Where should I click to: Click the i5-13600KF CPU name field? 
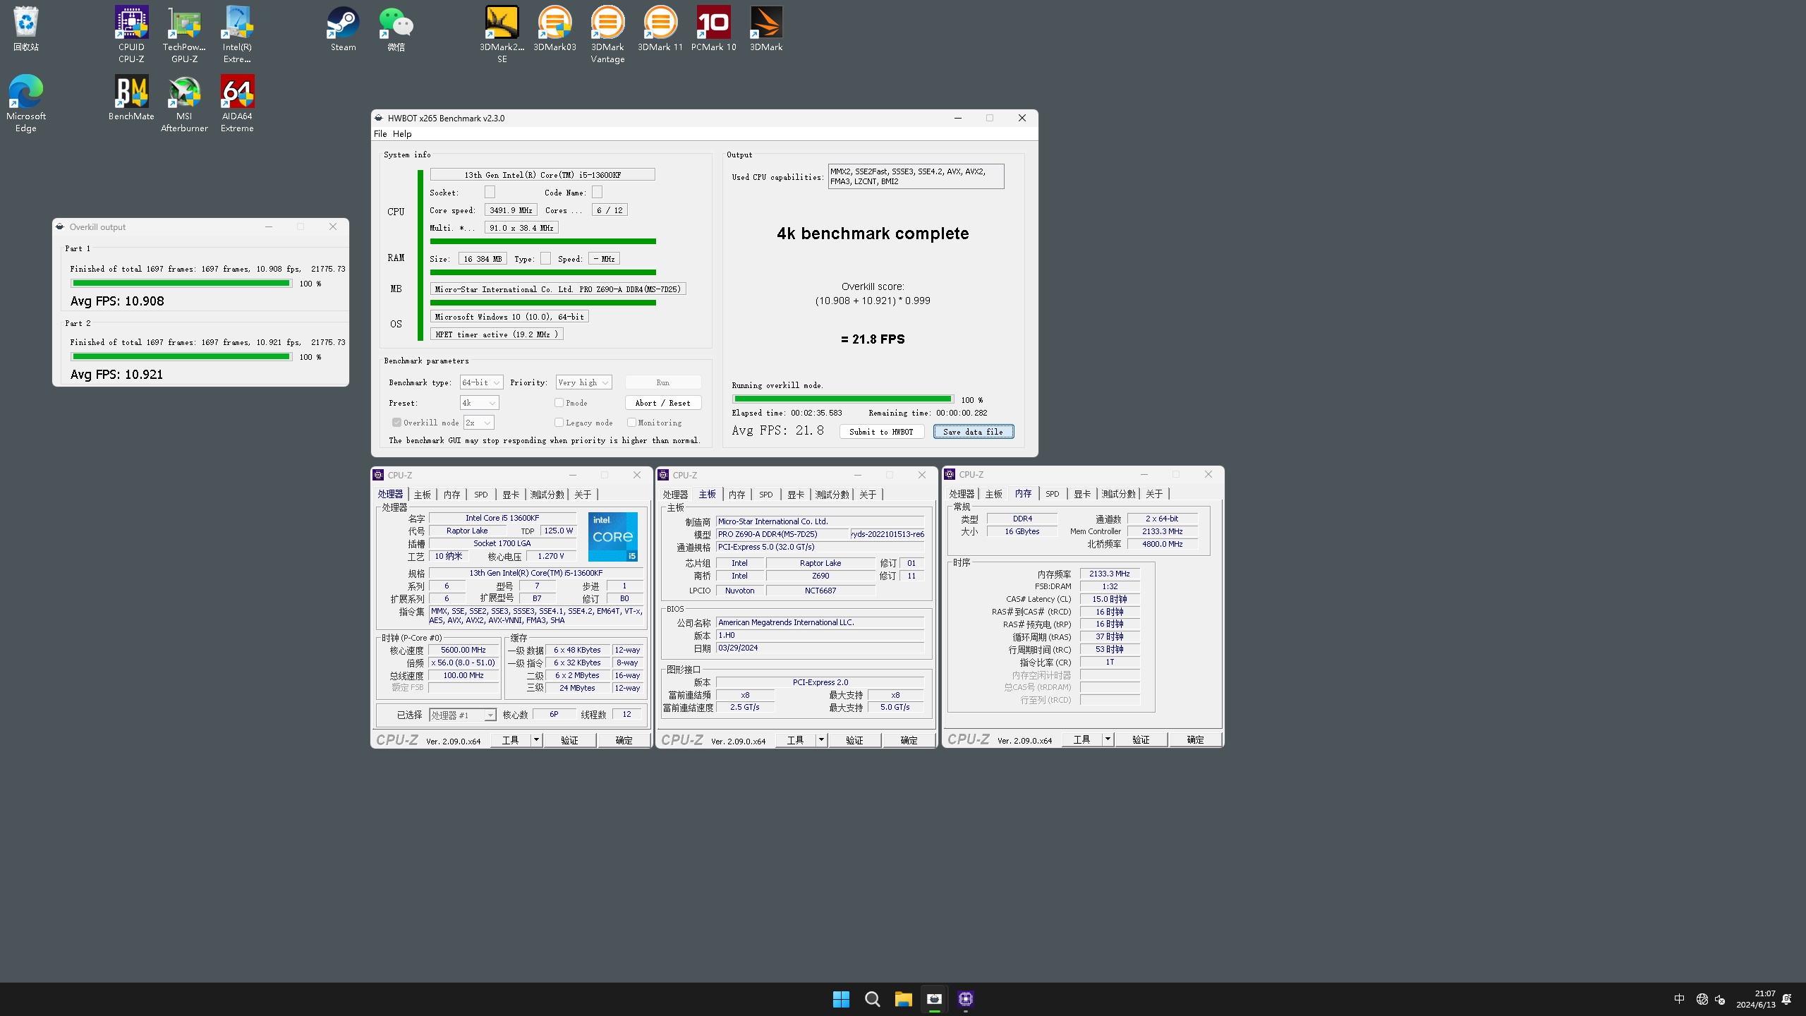pos(543,175)
